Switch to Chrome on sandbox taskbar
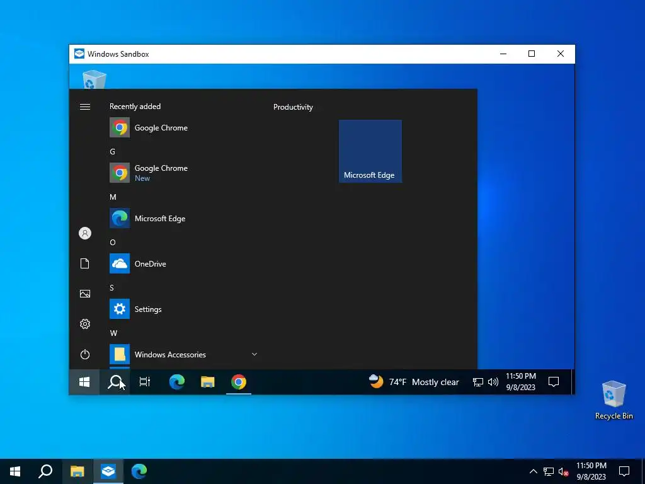Viewport: 645px width, 484px height. pyautogui.click(x=239, y=382)
